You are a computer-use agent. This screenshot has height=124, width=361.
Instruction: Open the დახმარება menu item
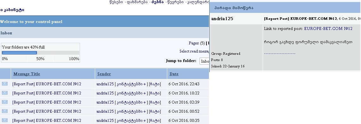click(x=137, y=2)
